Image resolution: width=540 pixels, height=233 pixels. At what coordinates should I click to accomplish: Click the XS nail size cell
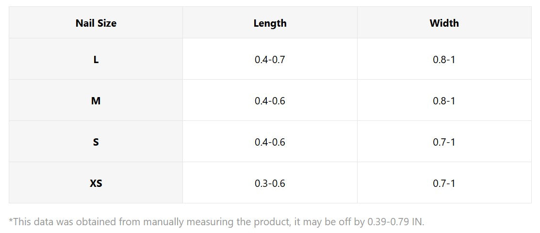tap(96, 183)
